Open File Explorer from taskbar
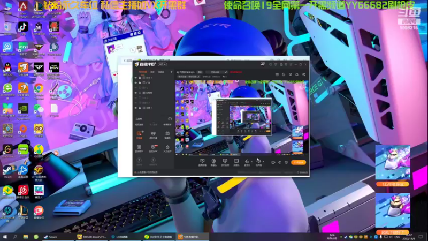The height and width of the screenshot is (241, 428). [26, 237]
